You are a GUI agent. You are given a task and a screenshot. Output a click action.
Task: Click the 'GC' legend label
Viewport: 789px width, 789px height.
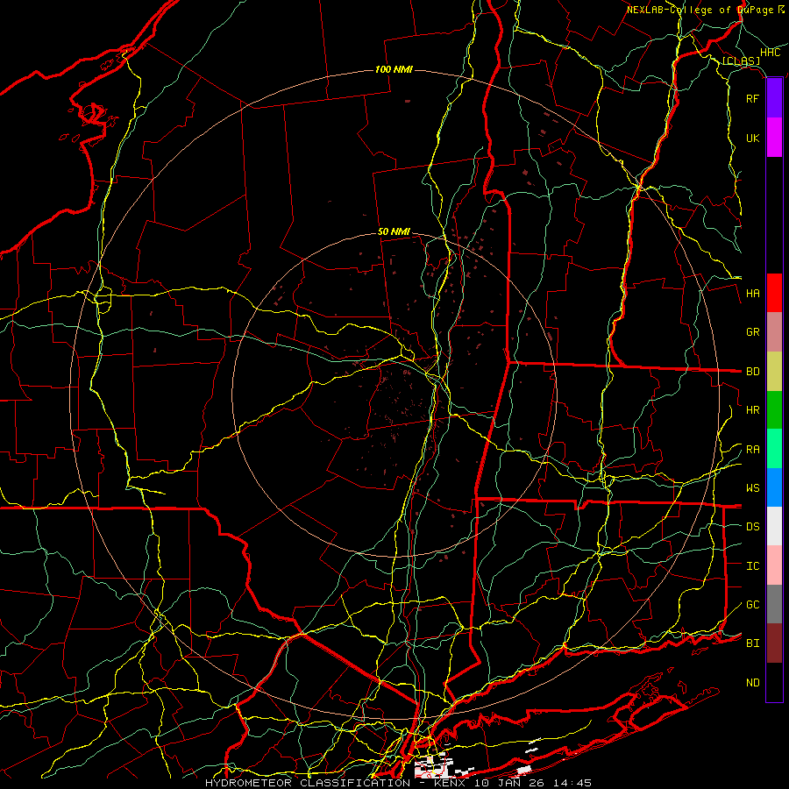(752, 605)
